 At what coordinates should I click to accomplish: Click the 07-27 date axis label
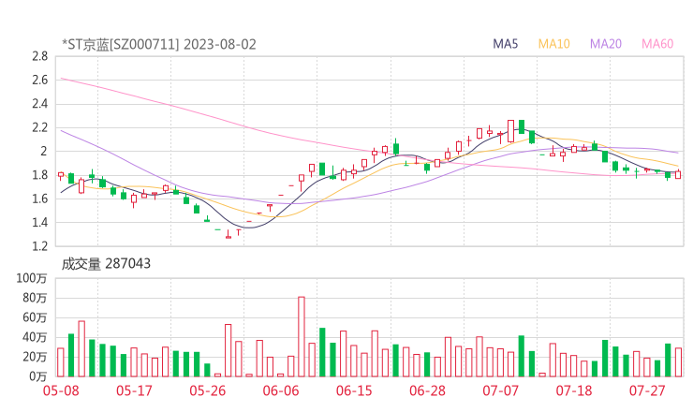647,390
